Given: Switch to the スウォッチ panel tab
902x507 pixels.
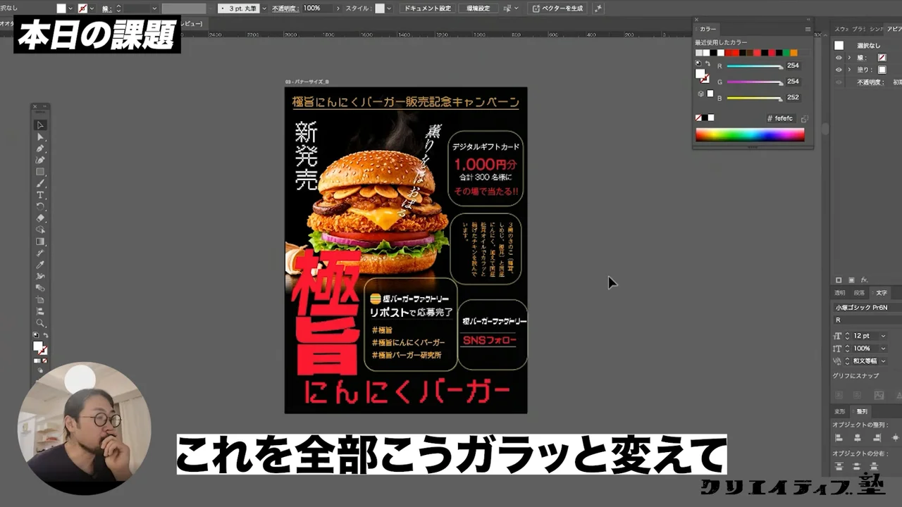Looking at the screenshot, I should (841, 29).
